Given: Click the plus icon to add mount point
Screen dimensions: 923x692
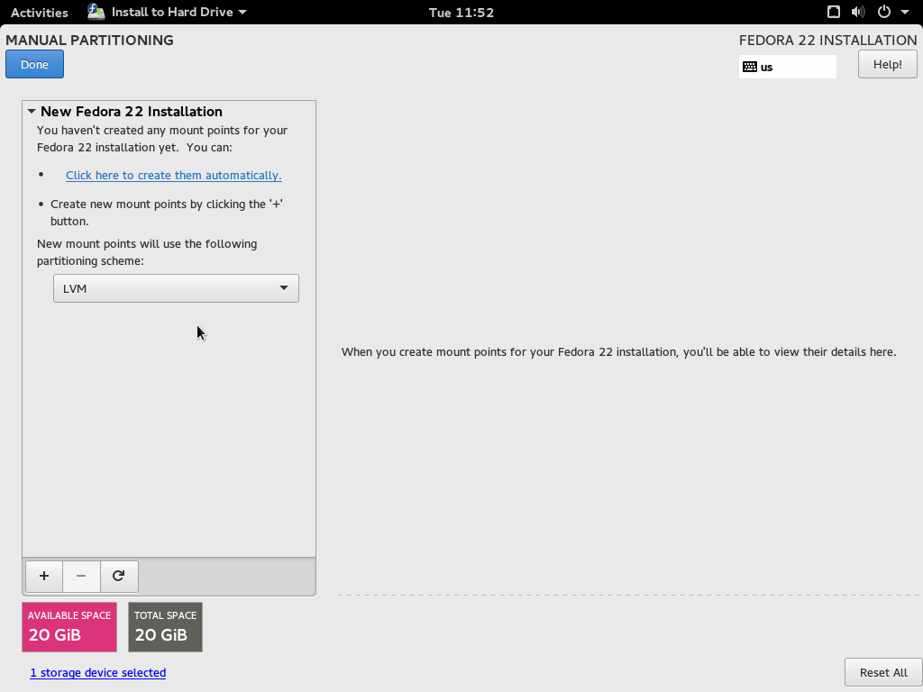Looking at the screenshot, I should [x=44, y=576].
